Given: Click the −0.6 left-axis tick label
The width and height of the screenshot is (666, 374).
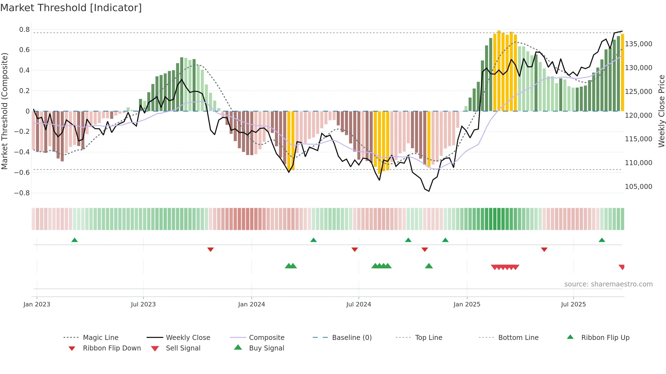Looking at the screenshot, I should click(x=22, y=172).
